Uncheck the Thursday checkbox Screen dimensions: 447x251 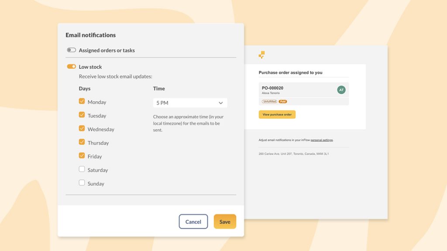point(82,142)
